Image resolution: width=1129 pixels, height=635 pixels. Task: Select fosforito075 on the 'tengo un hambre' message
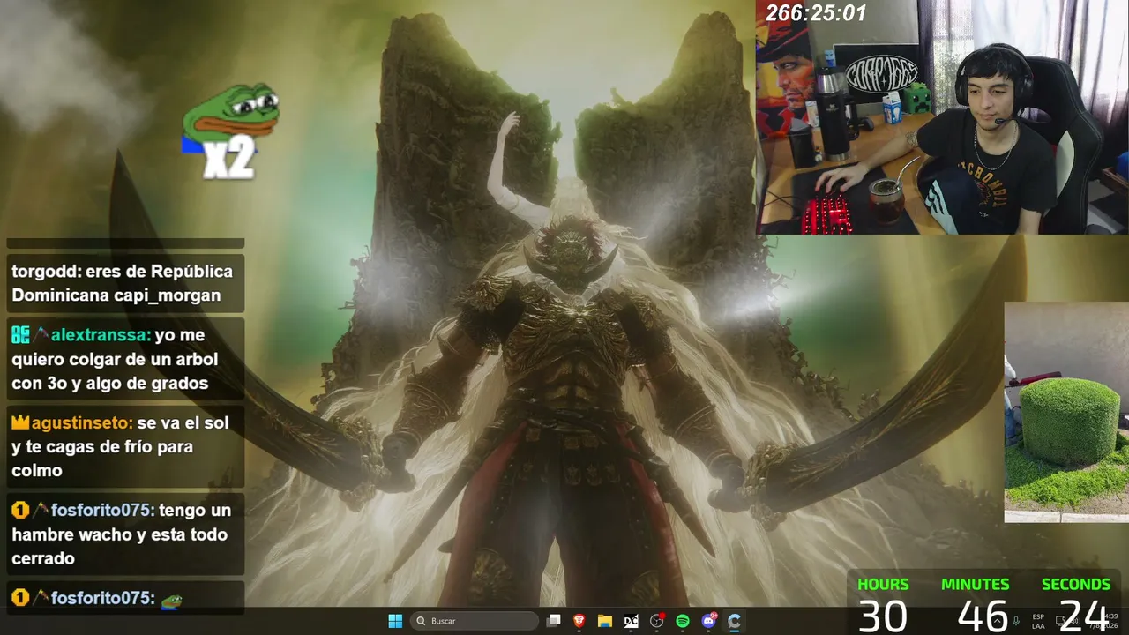(101, 510)
